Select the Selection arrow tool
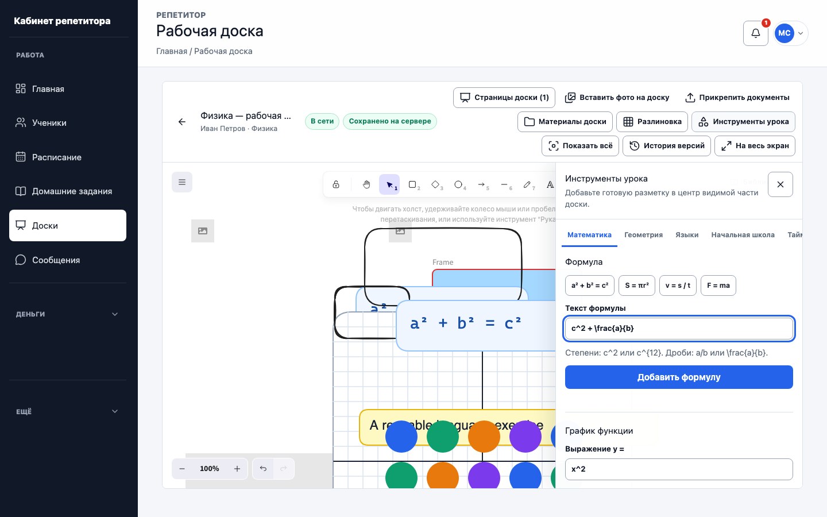 point(389,184)
